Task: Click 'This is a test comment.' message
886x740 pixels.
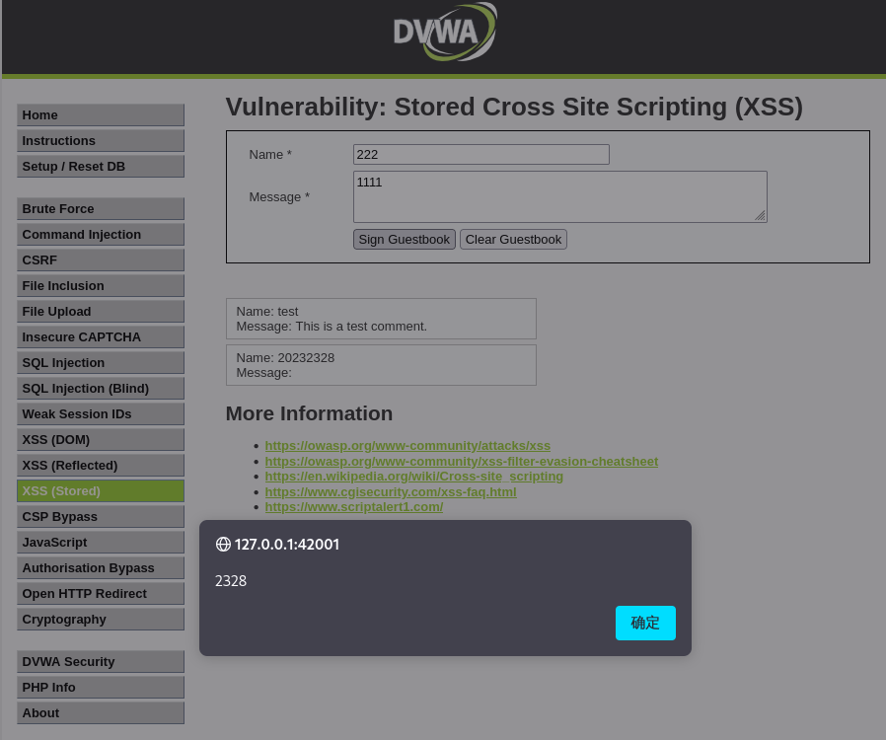Action: (x=361, y=327)
